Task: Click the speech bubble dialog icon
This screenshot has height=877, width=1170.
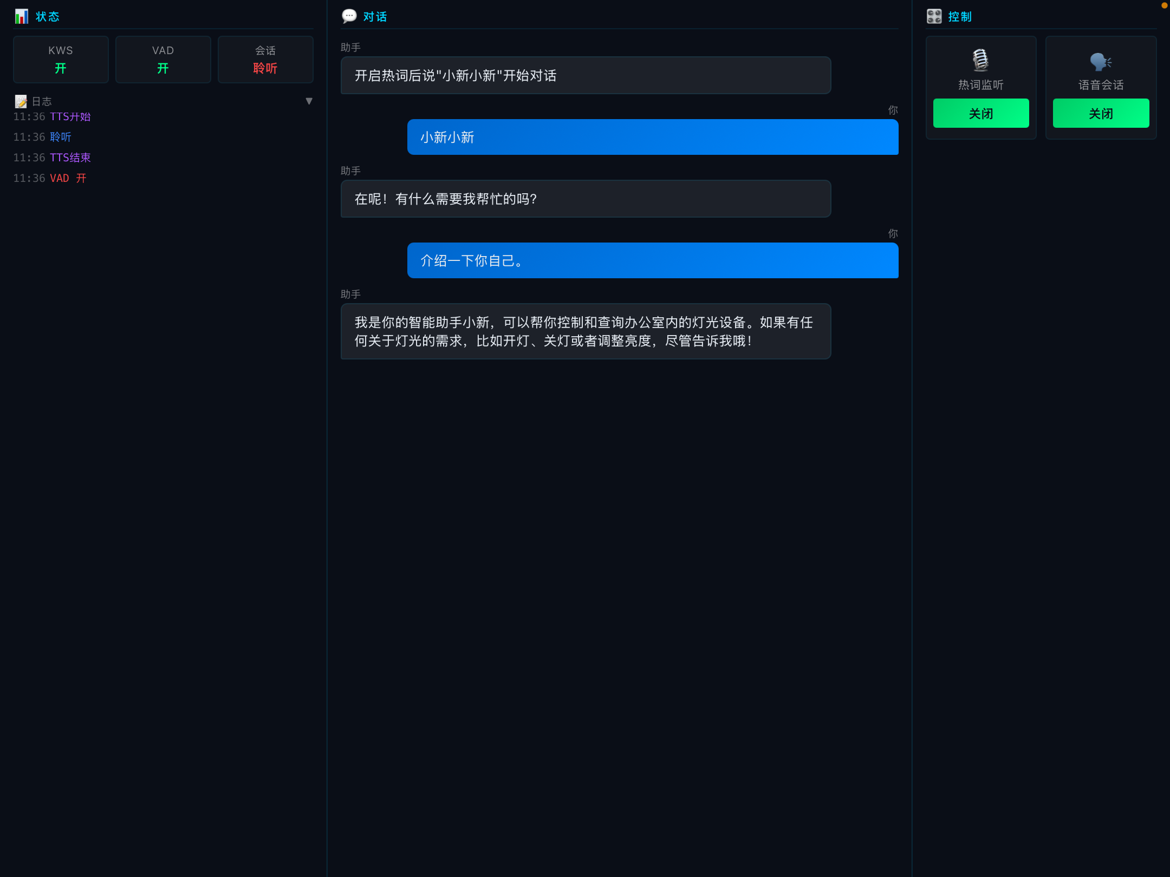Action: [349, 16]
